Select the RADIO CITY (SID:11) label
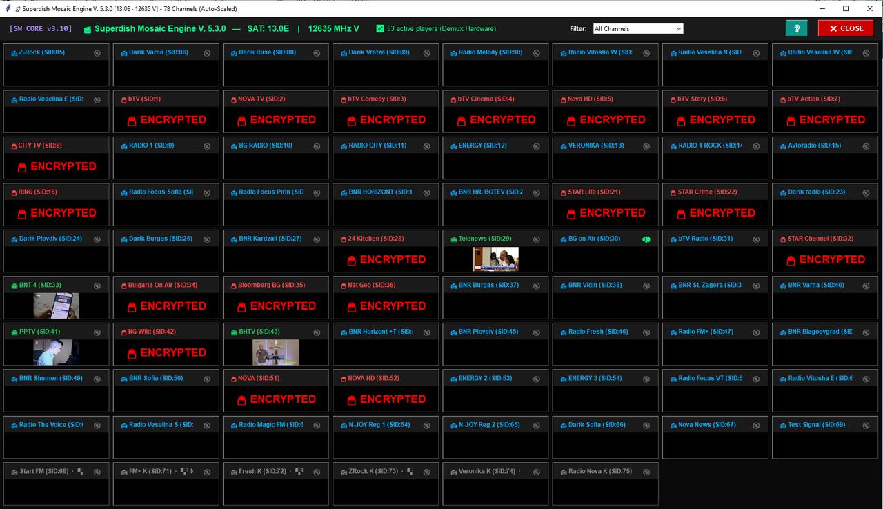Screen dimensions: 883x509 point(377,146)
